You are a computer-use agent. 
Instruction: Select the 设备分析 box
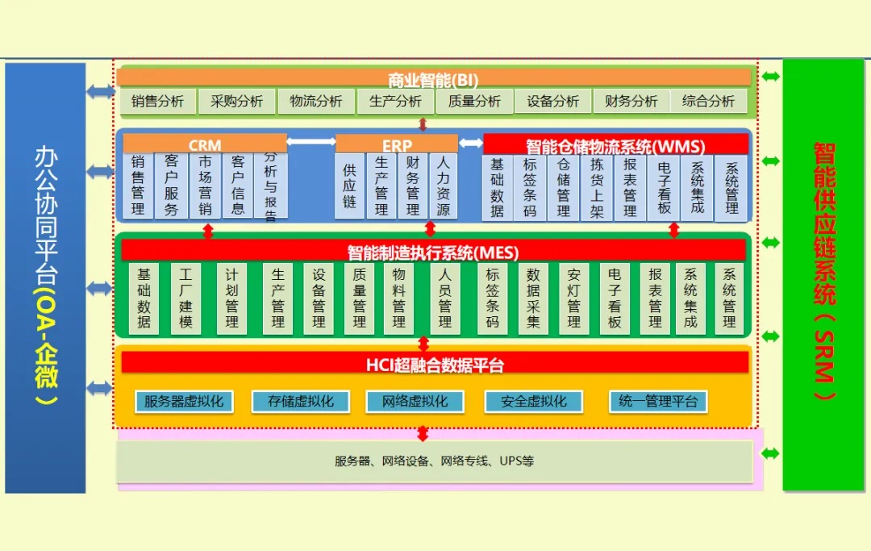click(552, 101)
